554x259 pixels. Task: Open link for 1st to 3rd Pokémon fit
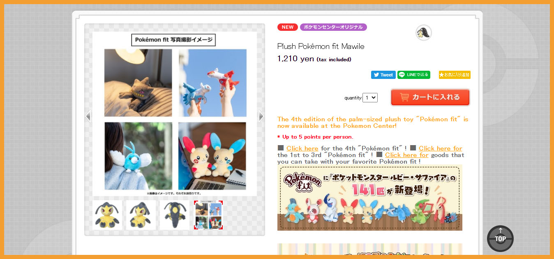point(441,148)
